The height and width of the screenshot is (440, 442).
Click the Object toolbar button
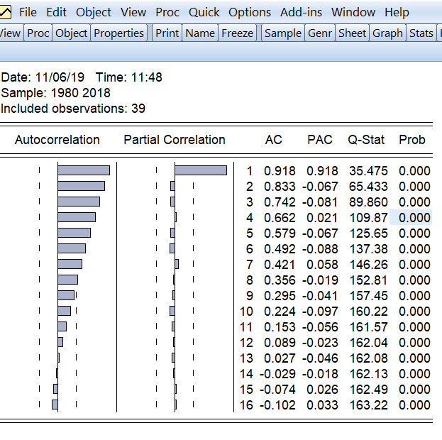[72, 33]
